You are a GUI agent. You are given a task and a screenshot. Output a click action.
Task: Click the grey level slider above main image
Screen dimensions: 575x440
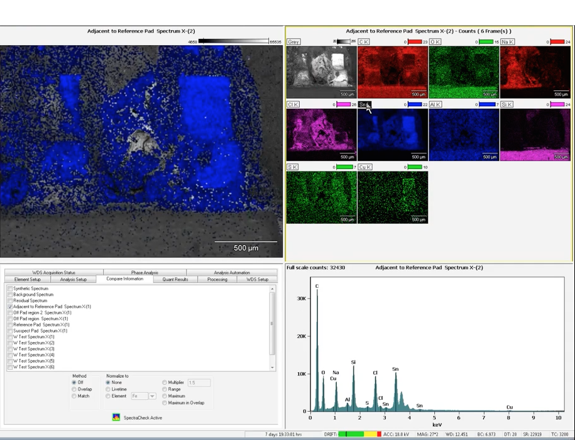click(x=233, y=41)
